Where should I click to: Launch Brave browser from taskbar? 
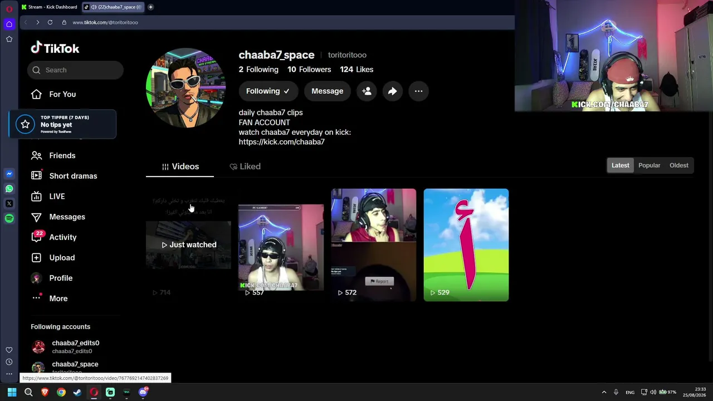[x=45, y=392]
